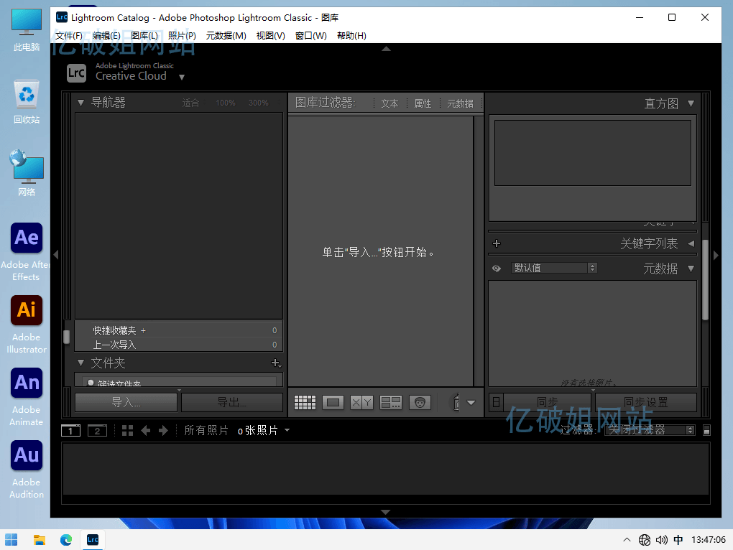Click the 同步 button
Screen dimensions: 733x550
548,402
